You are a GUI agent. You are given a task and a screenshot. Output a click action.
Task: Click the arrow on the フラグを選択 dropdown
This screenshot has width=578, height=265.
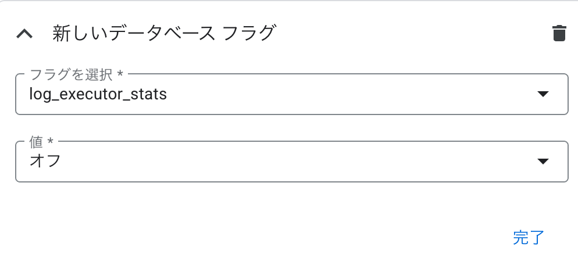click(543, 94)
